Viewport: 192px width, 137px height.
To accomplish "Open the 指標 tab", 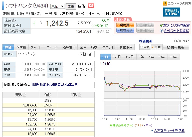I will click(94, 47).
